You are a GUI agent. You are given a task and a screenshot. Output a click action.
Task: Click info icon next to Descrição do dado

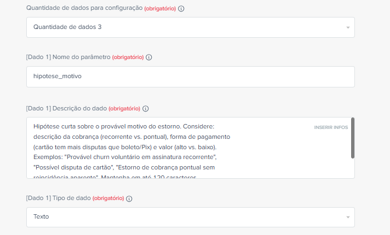pyautogui.click(x=146, y=109)
